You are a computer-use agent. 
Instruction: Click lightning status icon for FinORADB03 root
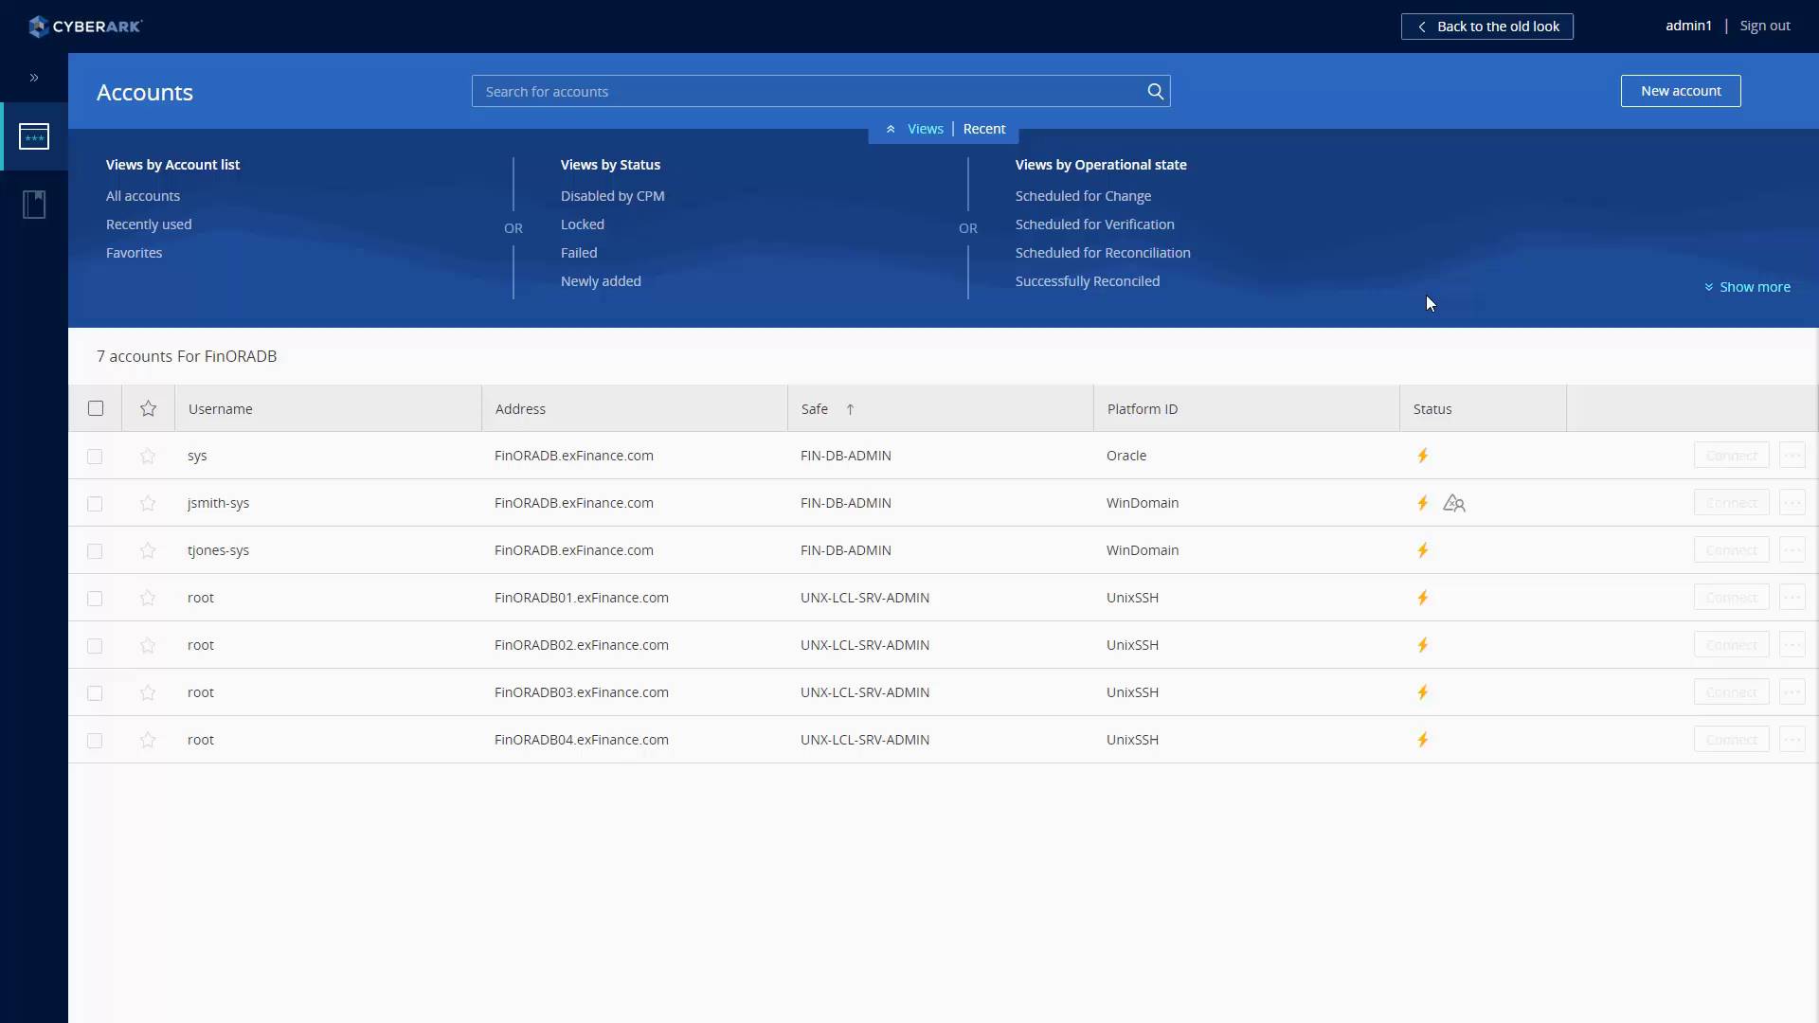[1422, 692]
